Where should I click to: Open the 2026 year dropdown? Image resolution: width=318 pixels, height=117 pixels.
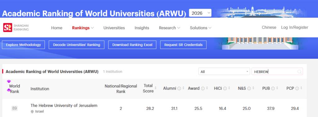click(x=200, y=13)
